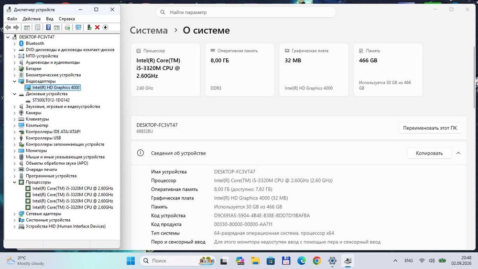
Task: Open the Процессор info card
Action: pyautogui.click(x=165, y=69)
